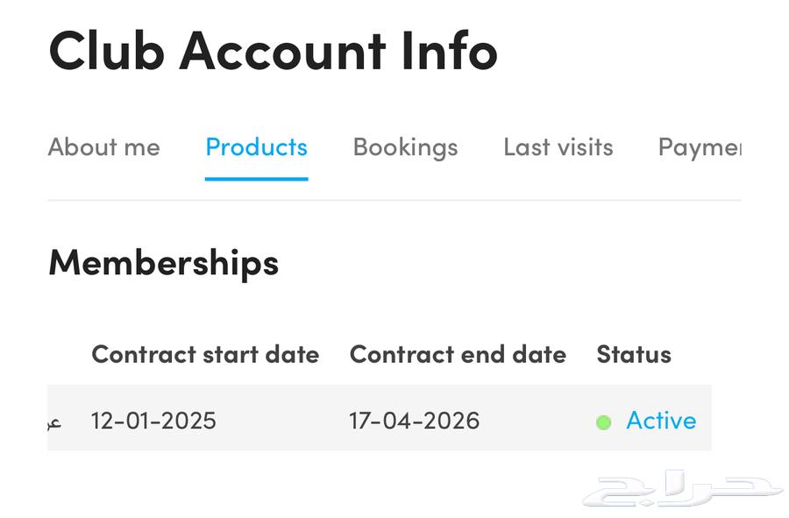Click the Status column header

[x=634, y=354]
